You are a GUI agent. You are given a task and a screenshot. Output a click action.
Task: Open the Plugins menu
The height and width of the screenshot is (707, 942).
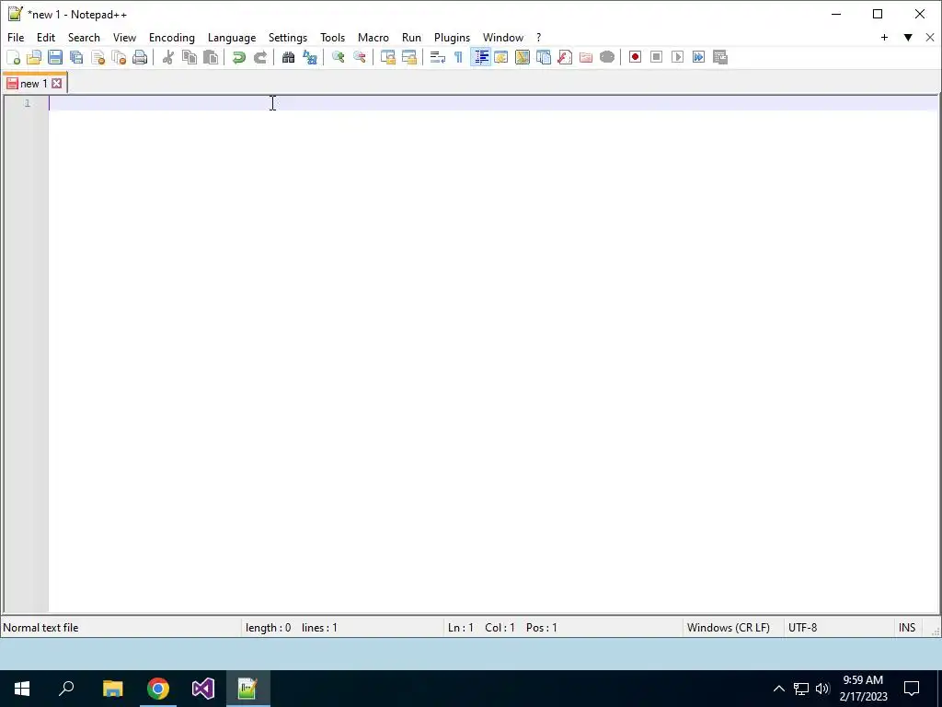tap(452, 37)
